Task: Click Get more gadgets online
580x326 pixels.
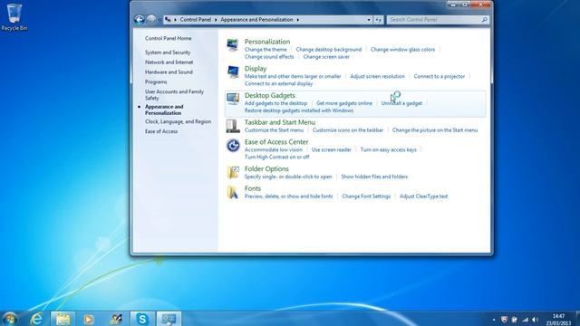Action: point(344,103)
